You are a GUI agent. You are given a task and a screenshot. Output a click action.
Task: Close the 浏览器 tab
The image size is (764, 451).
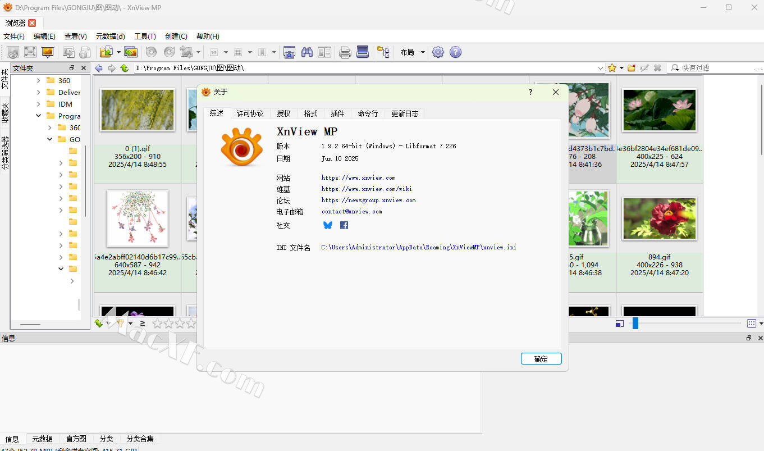coord(32,23)
